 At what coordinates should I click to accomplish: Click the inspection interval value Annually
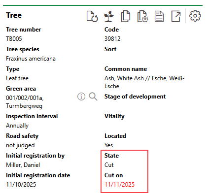pos(17,126)
